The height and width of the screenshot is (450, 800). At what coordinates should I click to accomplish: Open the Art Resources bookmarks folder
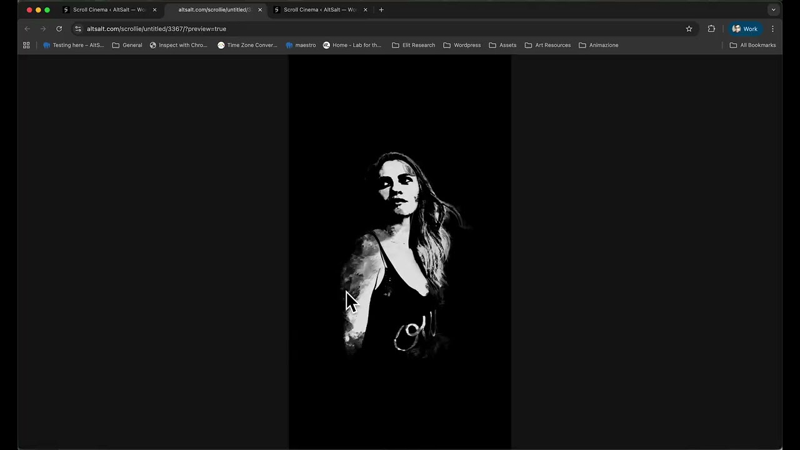(547, 45)
